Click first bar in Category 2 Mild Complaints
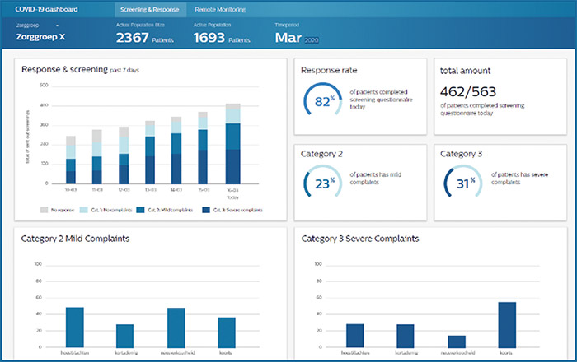Viewport: 577px width, 362px height. click(75, 327)
